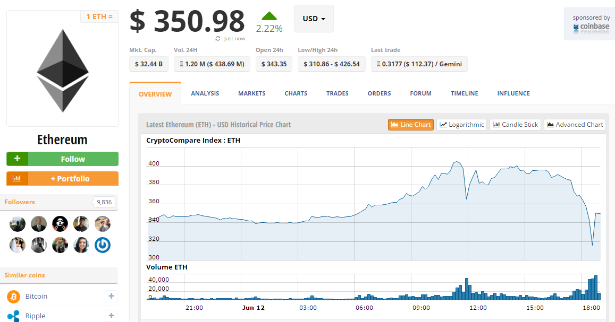Click the 2.22% change percentage
Screen dimensions: 615x322
click(269, 29)
